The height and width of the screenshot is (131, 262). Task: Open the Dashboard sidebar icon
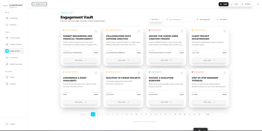[7, 18]
